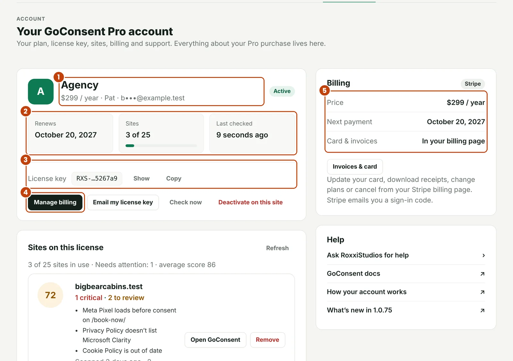This screenshot has width=513, height=361.
Task: Click 'Cookie Policy is out of date' issue
Action: [122, 351]
